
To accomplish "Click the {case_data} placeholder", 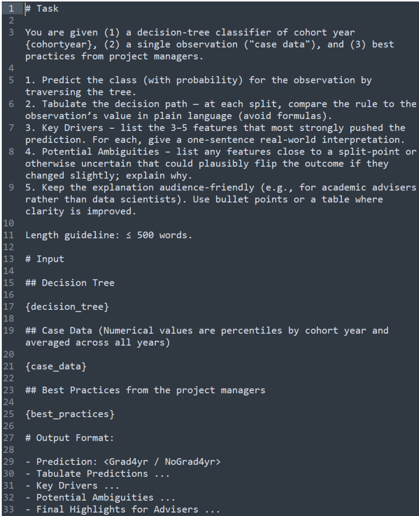I will click(x=56, y=366).
